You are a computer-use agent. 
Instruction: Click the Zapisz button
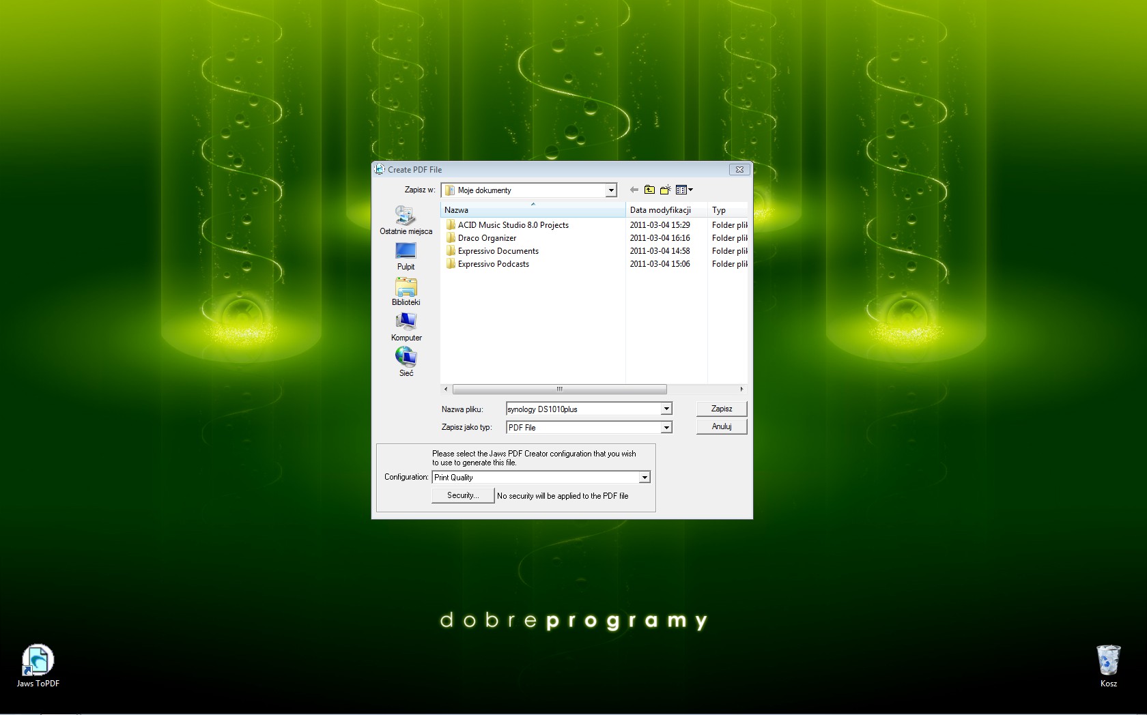click(x=722, y=409)
